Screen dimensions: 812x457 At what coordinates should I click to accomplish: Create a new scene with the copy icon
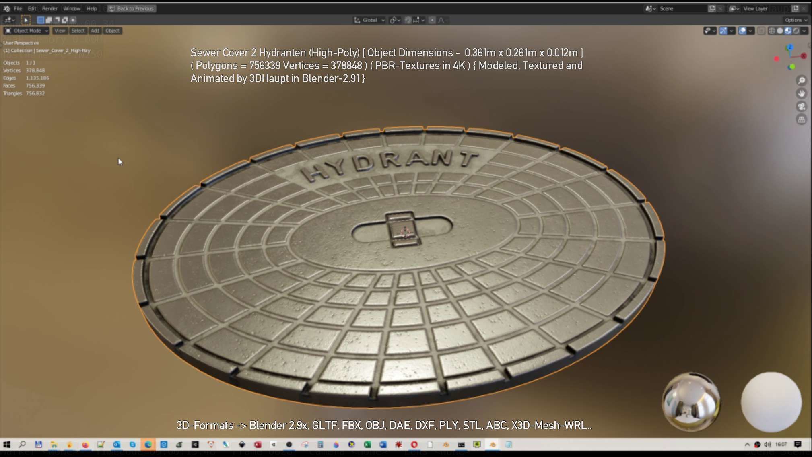click(x=712, y=8)
